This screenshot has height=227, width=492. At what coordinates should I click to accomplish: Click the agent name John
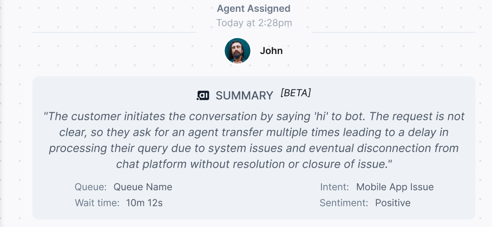click(x=271, y=51)
